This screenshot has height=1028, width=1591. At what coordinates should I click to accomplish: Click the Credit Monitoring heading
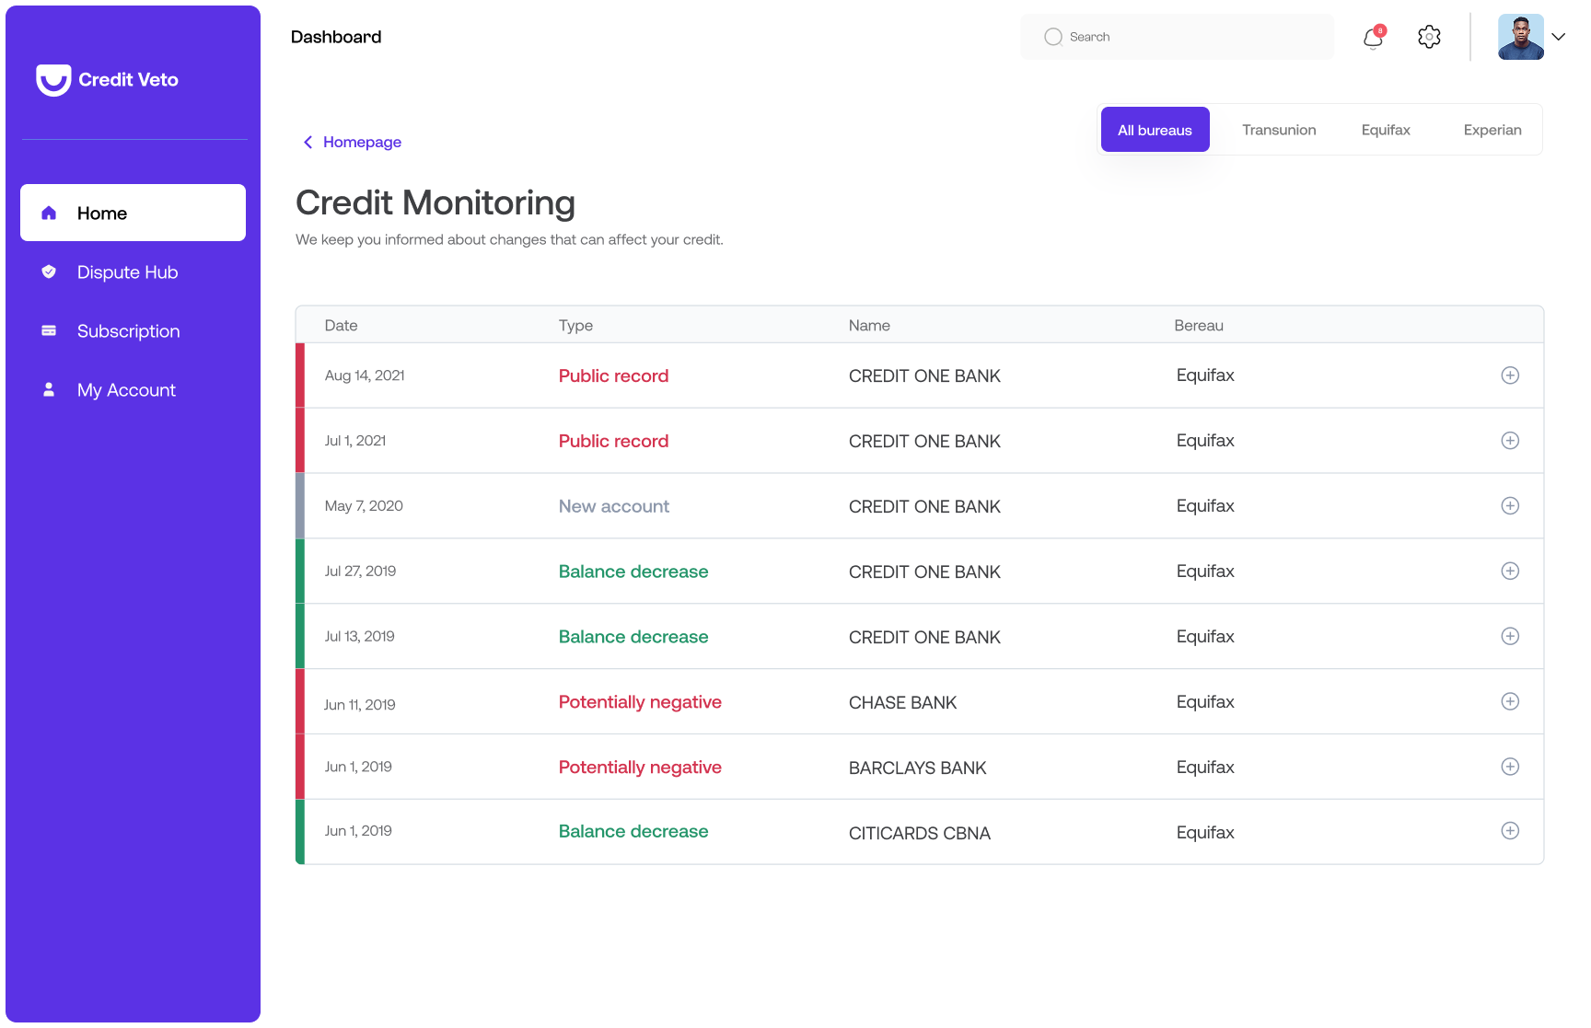(435, 202)
